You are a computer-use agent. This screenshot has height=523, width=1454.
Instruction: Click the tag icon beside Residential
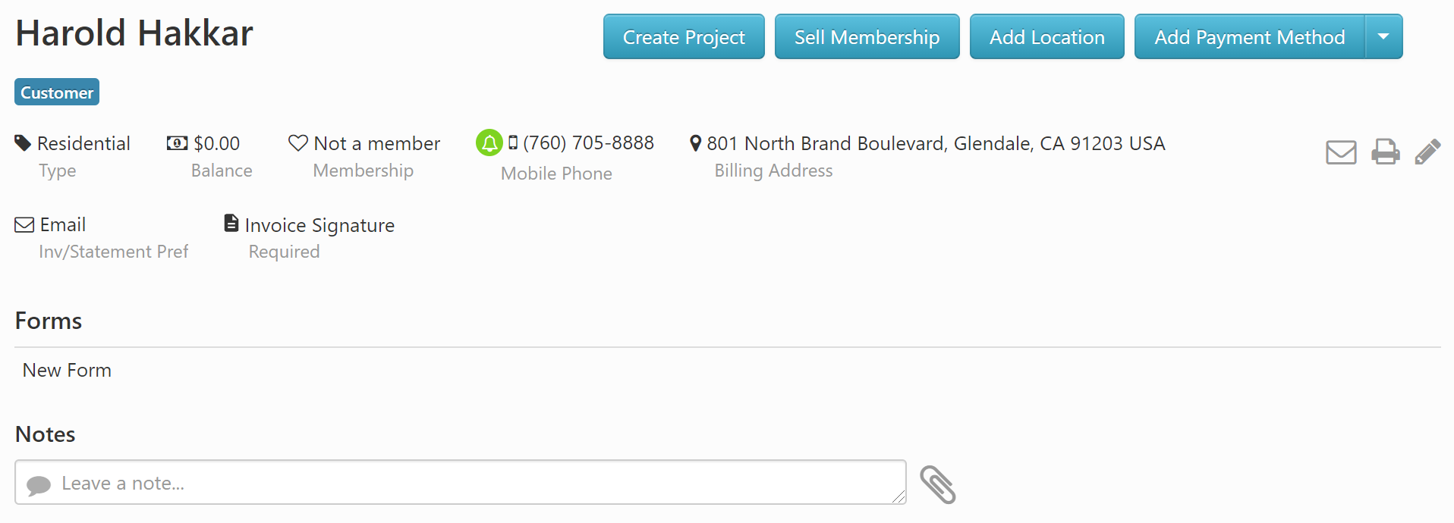click(x=21, y=141)
